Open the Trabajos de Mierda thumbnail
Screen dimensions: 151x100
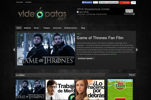(60, 90)
